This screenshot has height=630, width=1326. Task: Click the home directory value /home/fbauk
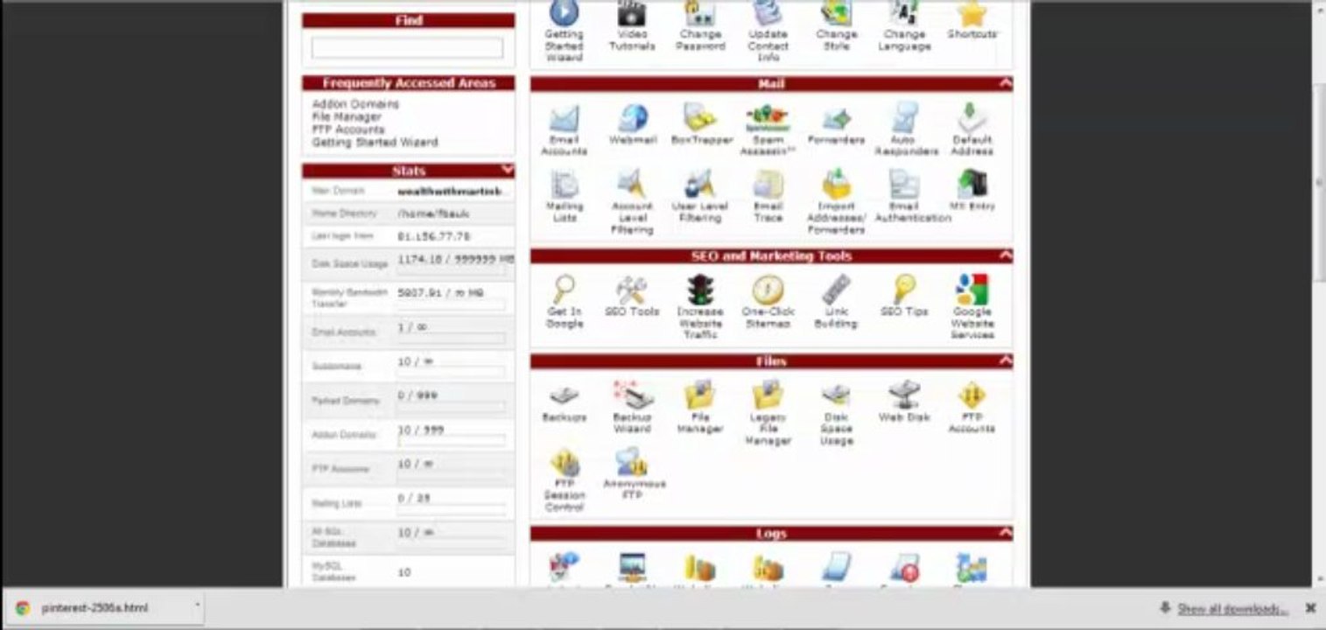tap(433, 213)
